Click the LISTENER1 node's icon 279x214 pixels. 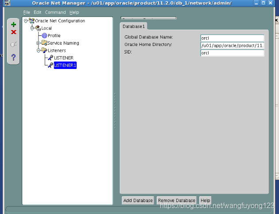click(x=50, y=65)
